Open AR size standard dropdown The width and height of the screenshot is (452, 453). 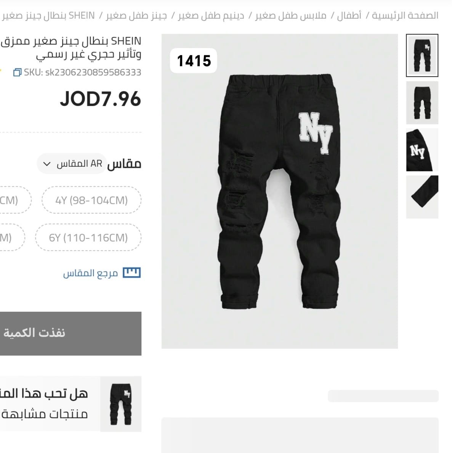coord(72,164)
